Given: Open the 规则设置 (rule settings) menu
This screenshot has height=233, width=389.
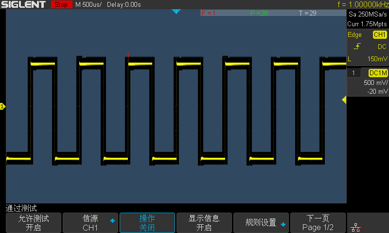Looking at the screenshot, I should (261, 223).
